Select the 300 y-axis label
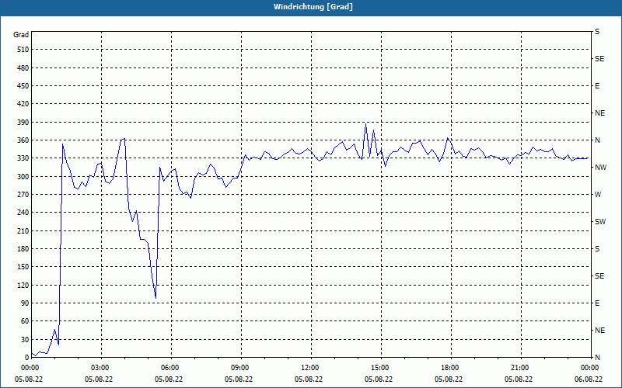The image size is (622, 388). (23, 177)
